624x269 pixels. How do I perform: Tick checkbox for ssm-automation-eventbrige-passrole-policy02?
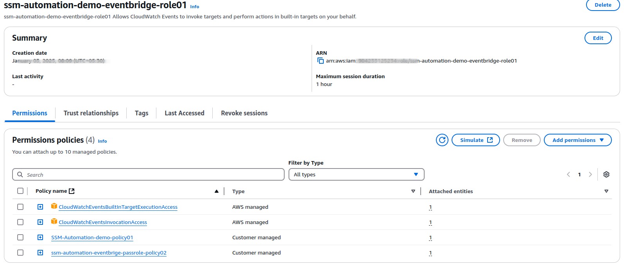[x=20, y=253]
